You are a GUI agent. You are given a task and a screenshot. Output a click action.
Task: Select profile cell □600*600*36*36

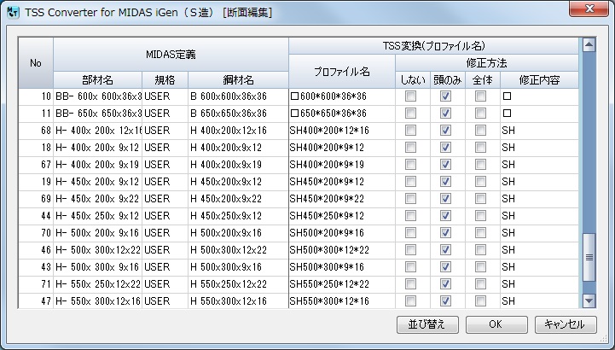click(x=342, y=96)
